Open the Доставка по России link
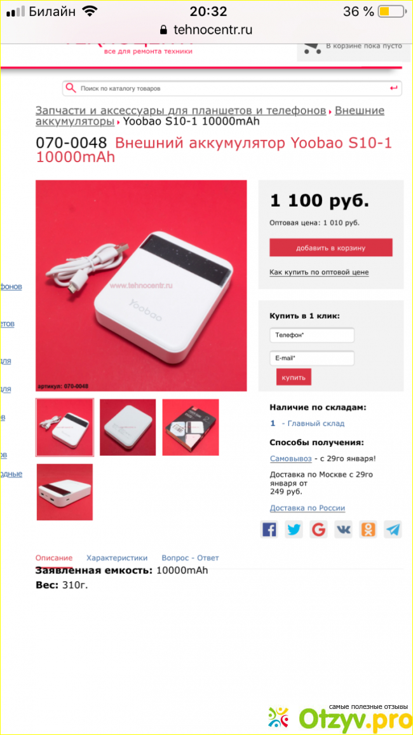 tap(307, 508)
